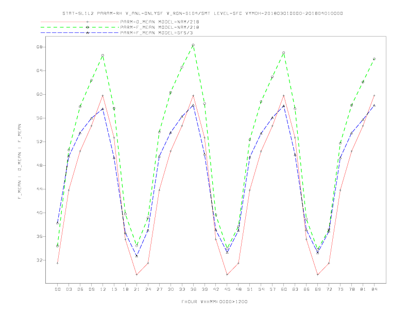Click y-axis tick label 68
The height and width of the screenshot is (315, 408).
(39, 47)
